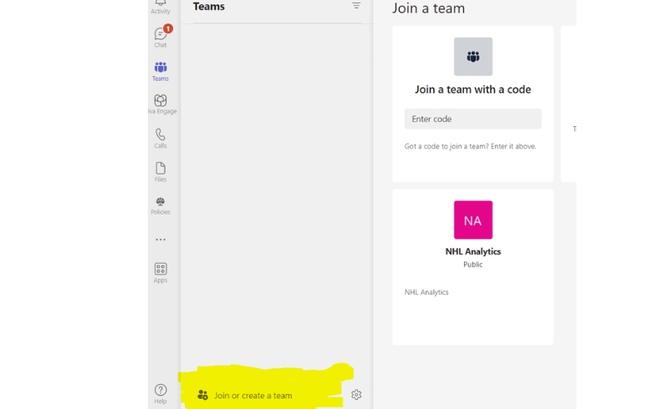Open the Activity feed in sidebar
This screenshot has width=669, height=409.
pyautogui.click(x=161, y=8)
